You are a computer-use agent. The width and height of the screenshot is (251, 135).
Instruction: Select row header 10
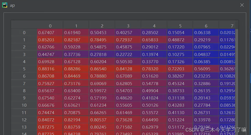(24, 105)
